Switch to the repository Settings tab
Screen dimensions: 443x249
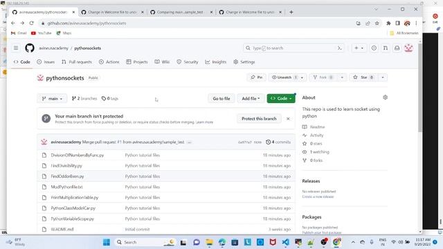pos(244,62)
